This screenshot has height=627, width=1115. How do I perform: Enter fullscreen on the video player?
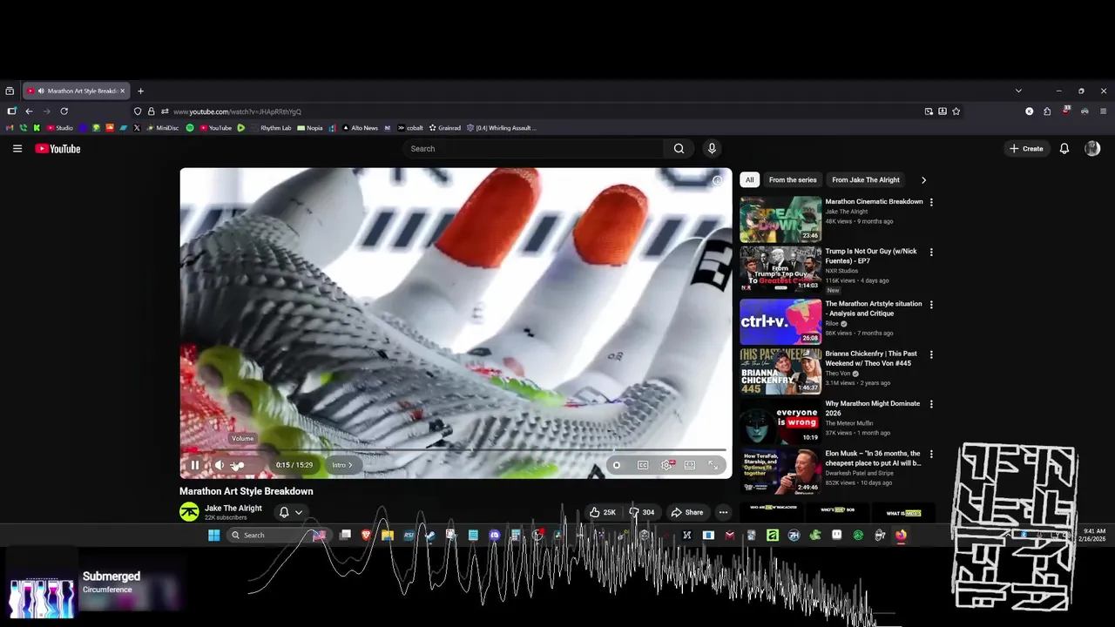713,465
